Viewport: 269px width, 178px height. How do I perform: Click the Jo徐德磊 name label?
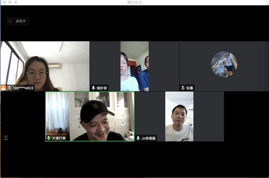pos(148,138)
